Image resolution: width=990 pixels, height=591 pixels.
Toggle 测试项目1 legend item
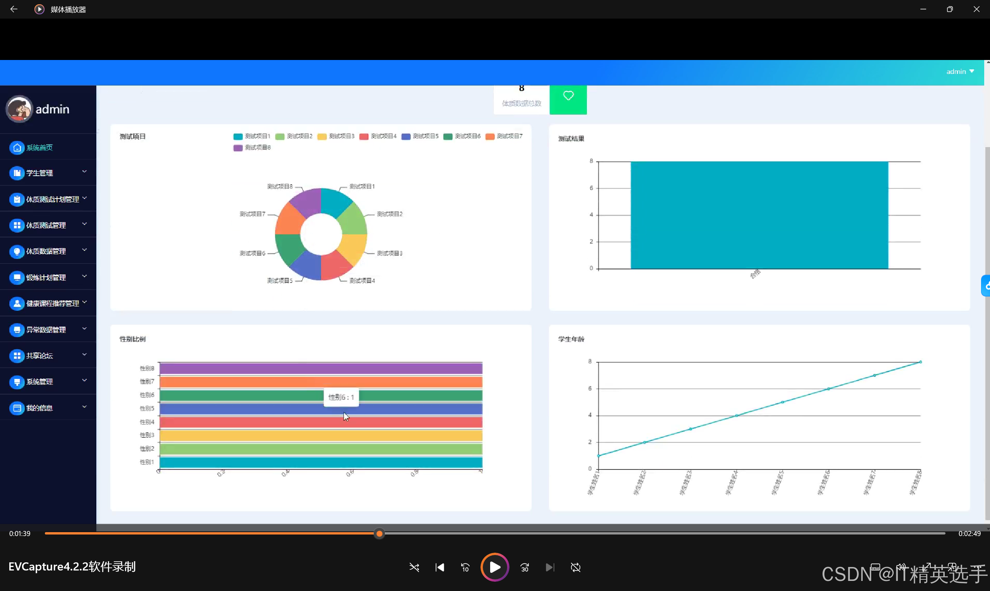251,136
